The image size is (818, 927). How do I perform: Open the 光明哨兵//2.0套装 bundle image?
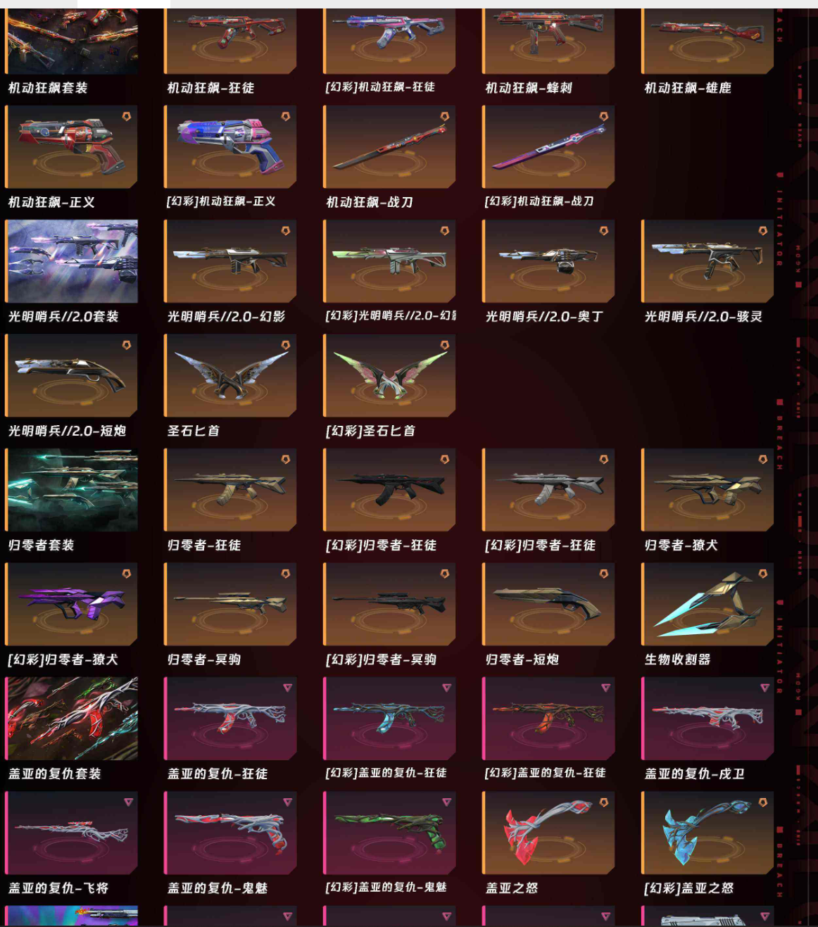point(72,261)
